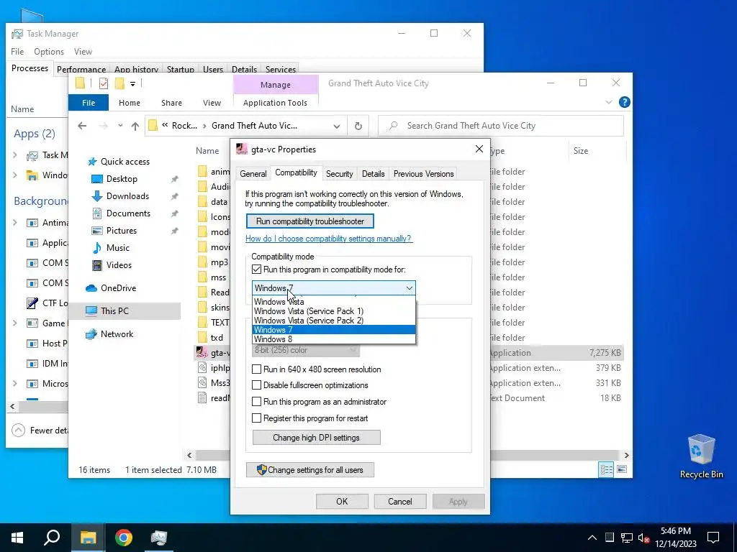Collapse the compatibility mode Windows 7 dropdown
The height and width of the screenshot is (552, 737).
point(410,287)
